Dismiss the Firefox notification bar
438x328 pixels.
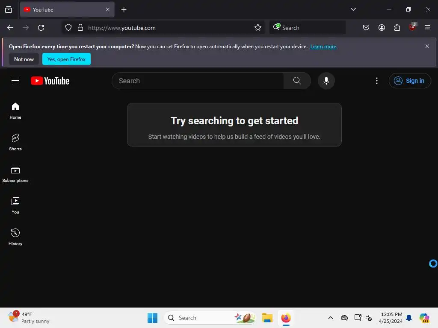pos(427,46)
